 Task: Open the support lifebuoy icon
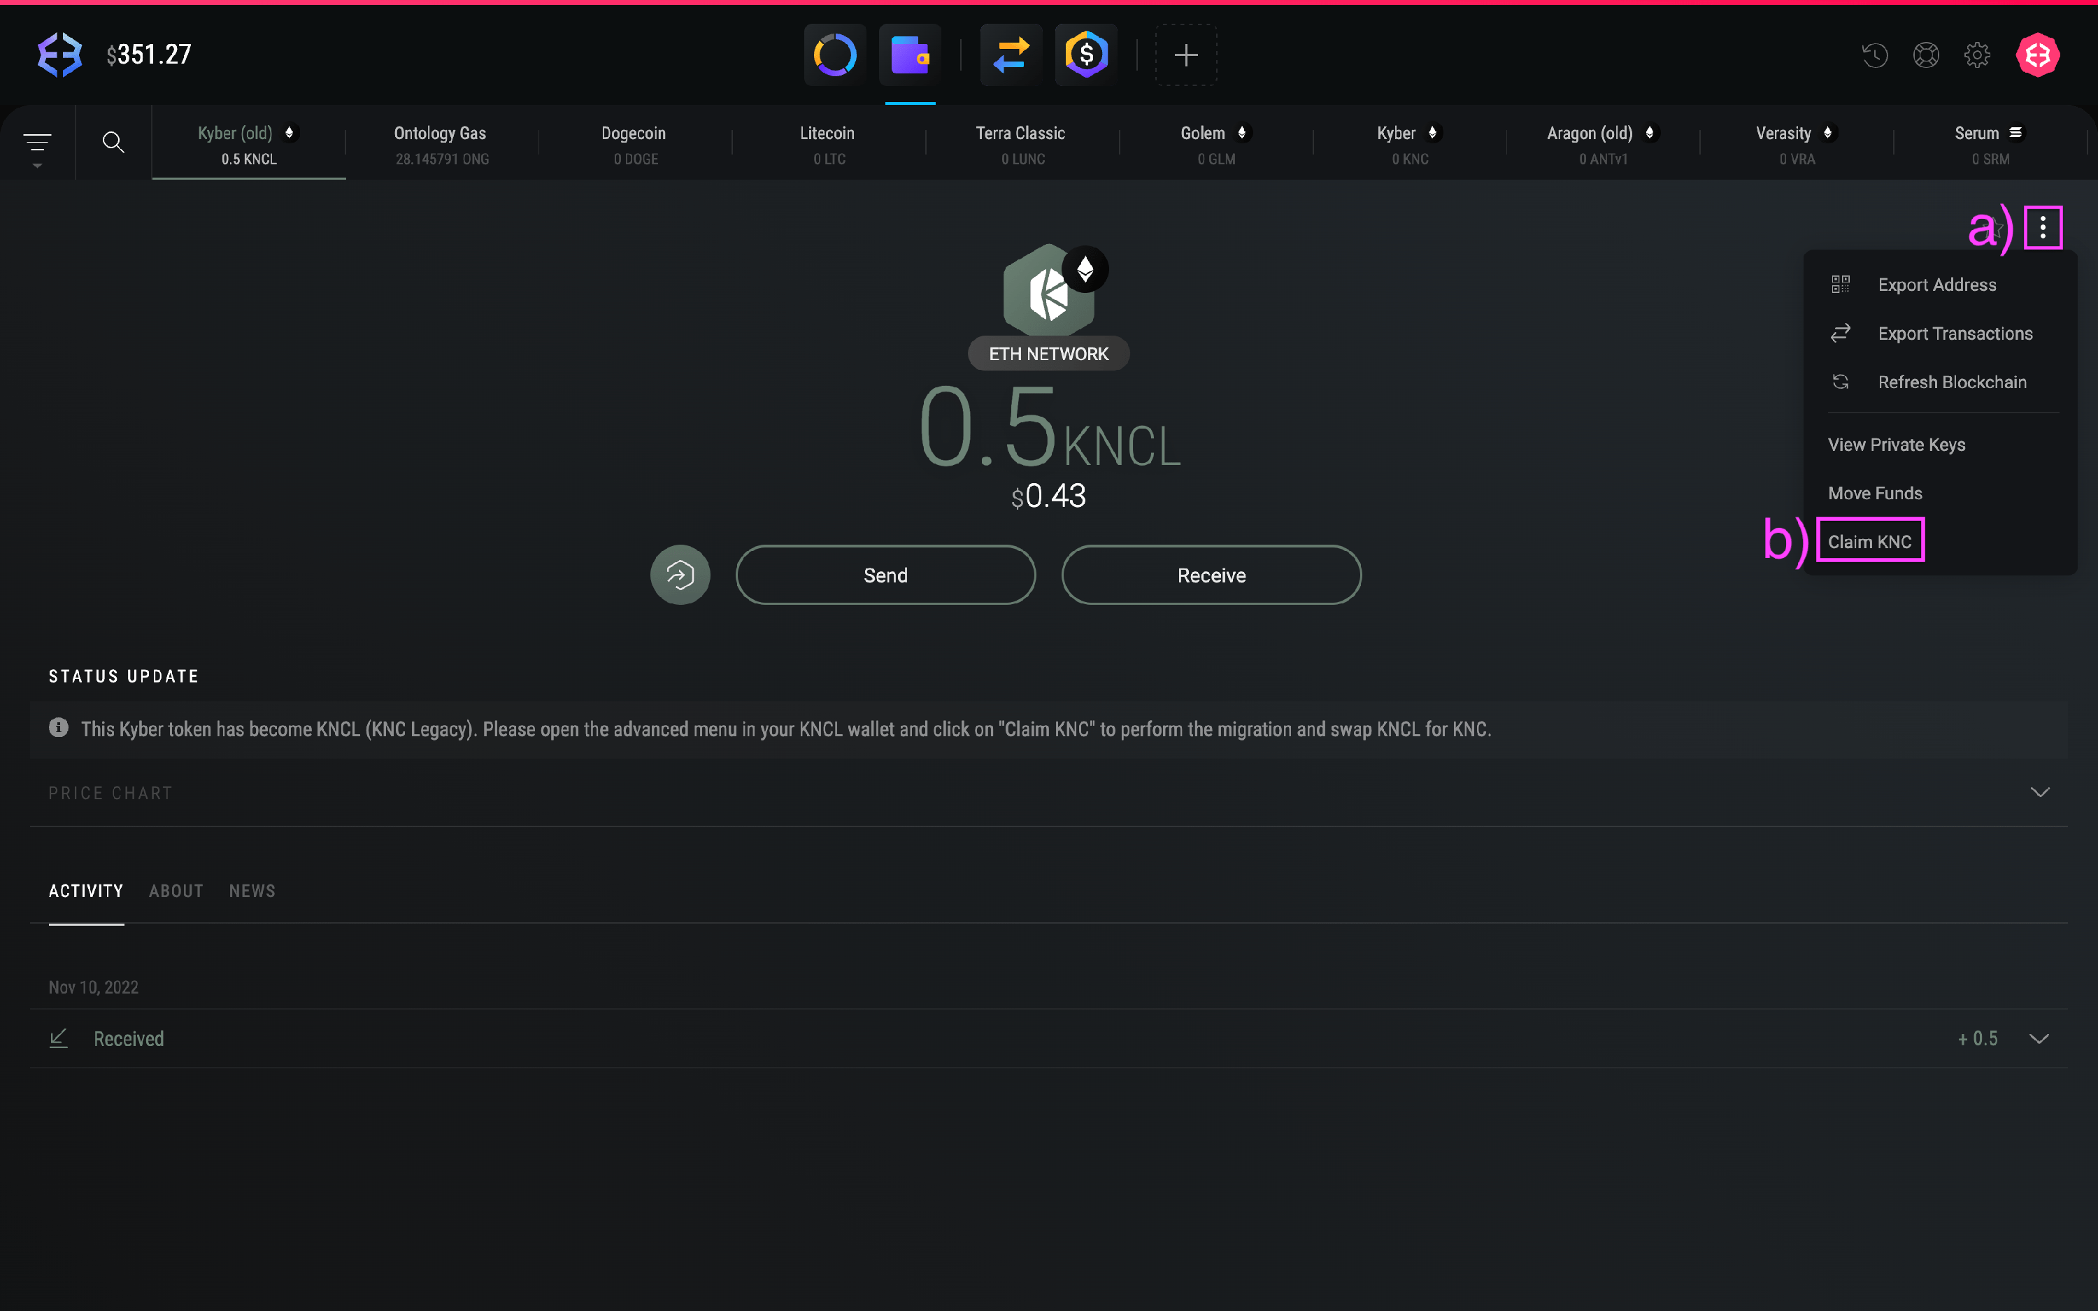(1925, 55)
